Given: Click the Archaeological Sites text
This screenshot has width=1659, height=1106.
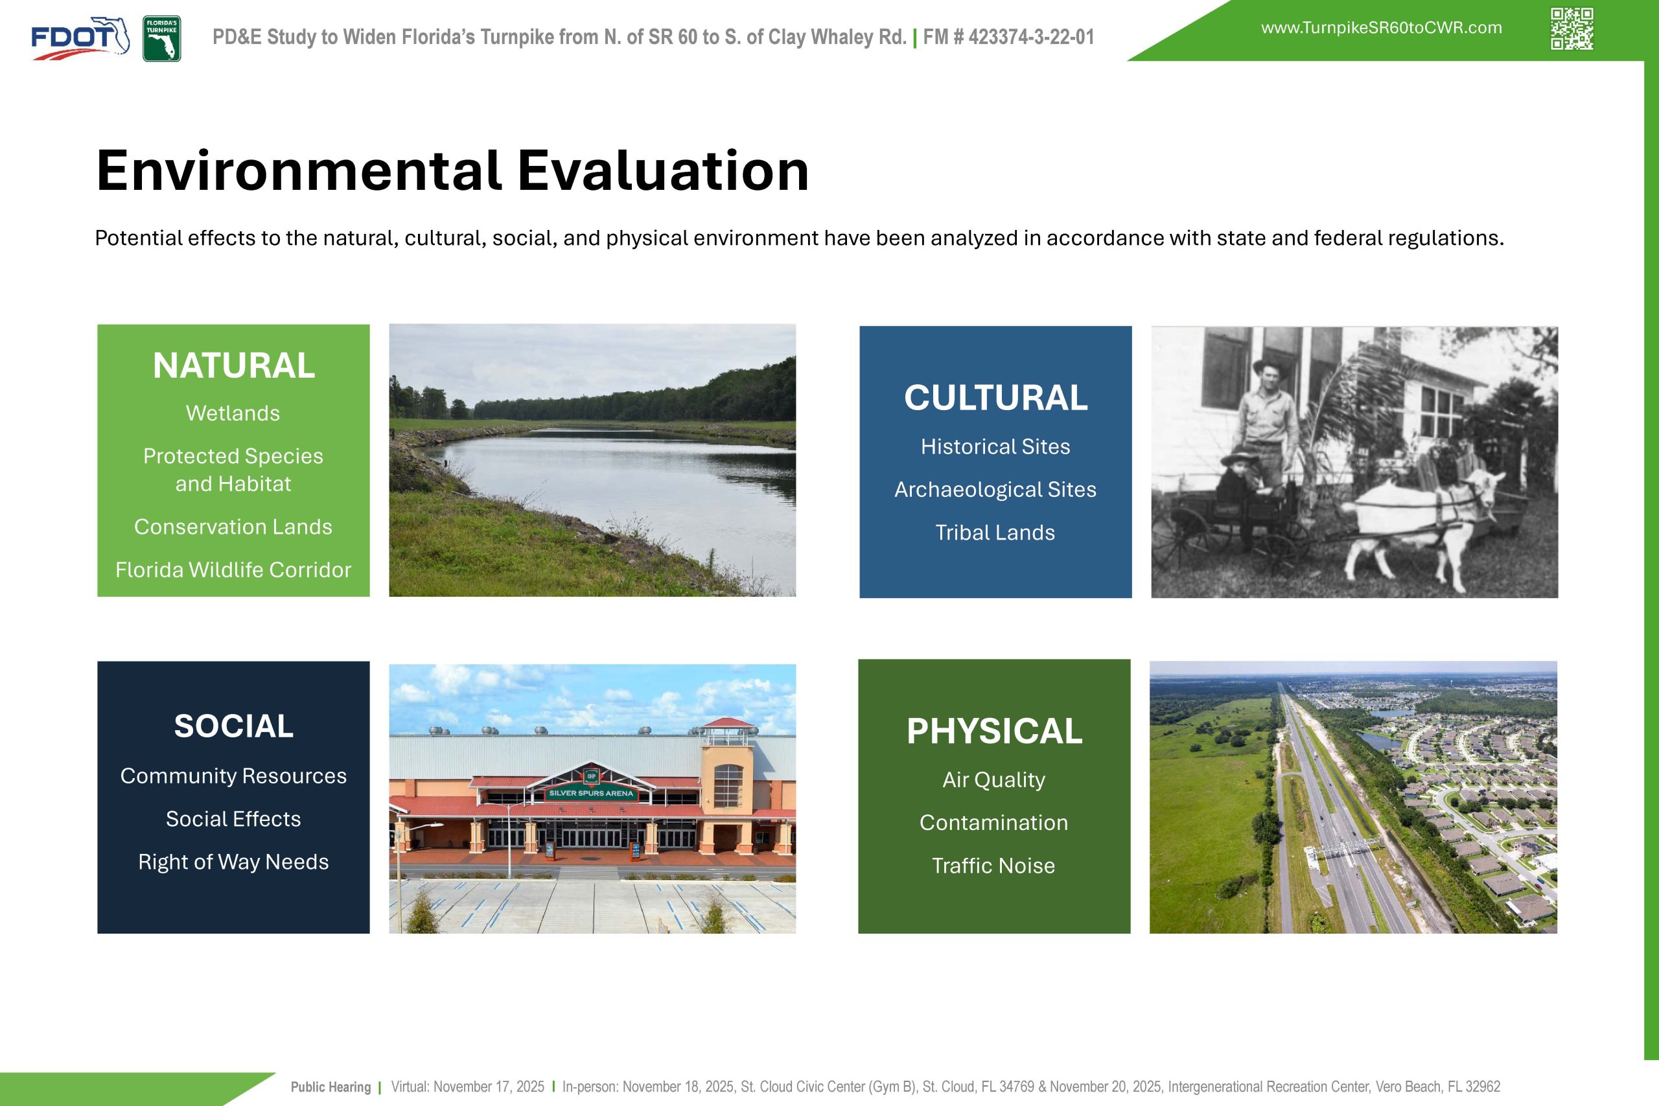Looking at the screenshot, I should coord(995,490).
